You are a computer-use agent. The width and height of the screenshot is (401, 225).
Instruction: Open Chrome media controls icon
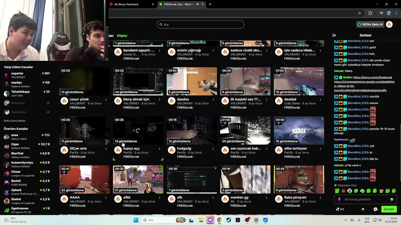[x=381, y=13]
